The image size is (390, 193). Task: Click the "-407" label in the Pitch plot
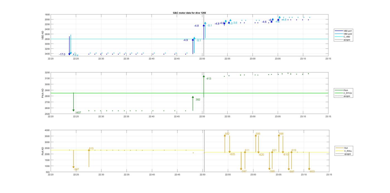(78, 113)
